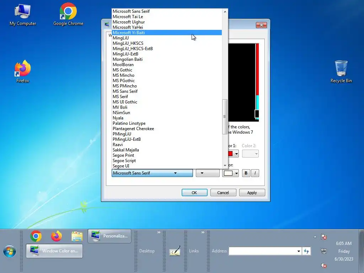Pick Sakkal Majalla font
364x273 pixels.
tap(167, 150)
